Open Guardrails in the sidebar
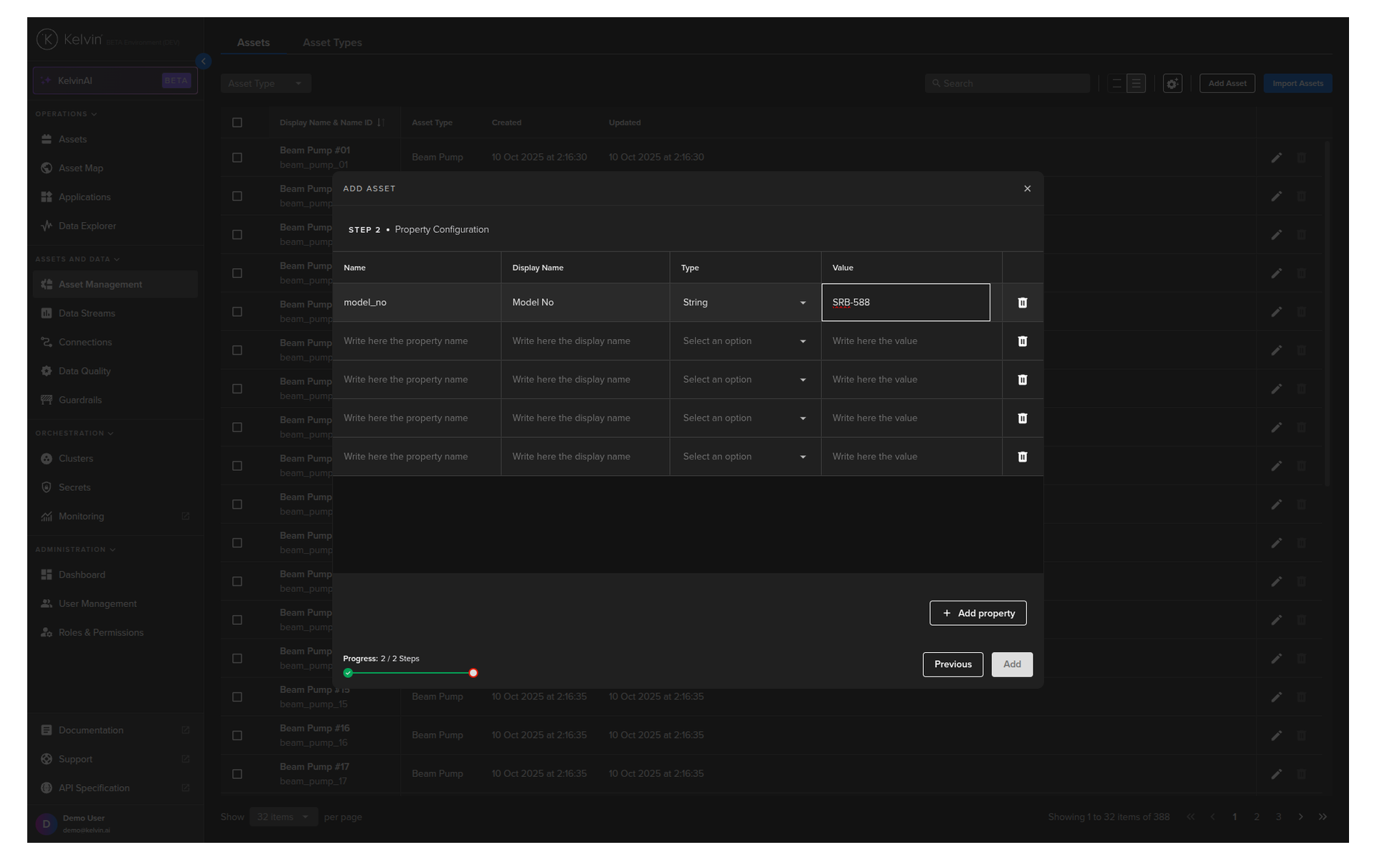This screenshot has height=860, width=1377. pos(80,400)
